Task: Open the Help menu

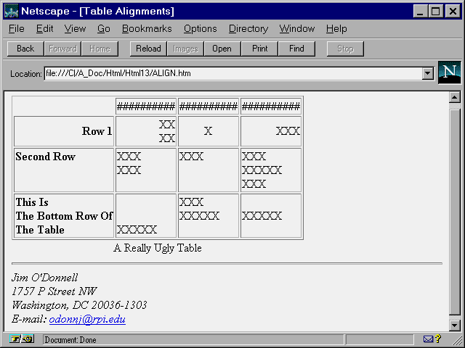Action: [x=336, y=29]
